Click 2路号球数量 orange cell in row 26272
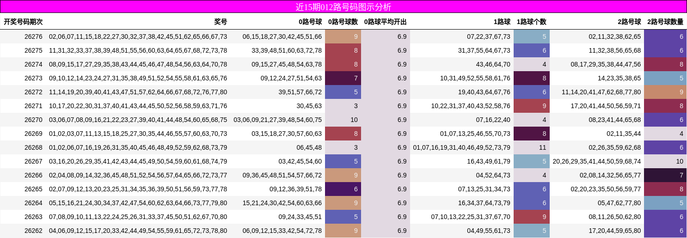The width and height of the screenshot is (687, 238). coord(665,92)
